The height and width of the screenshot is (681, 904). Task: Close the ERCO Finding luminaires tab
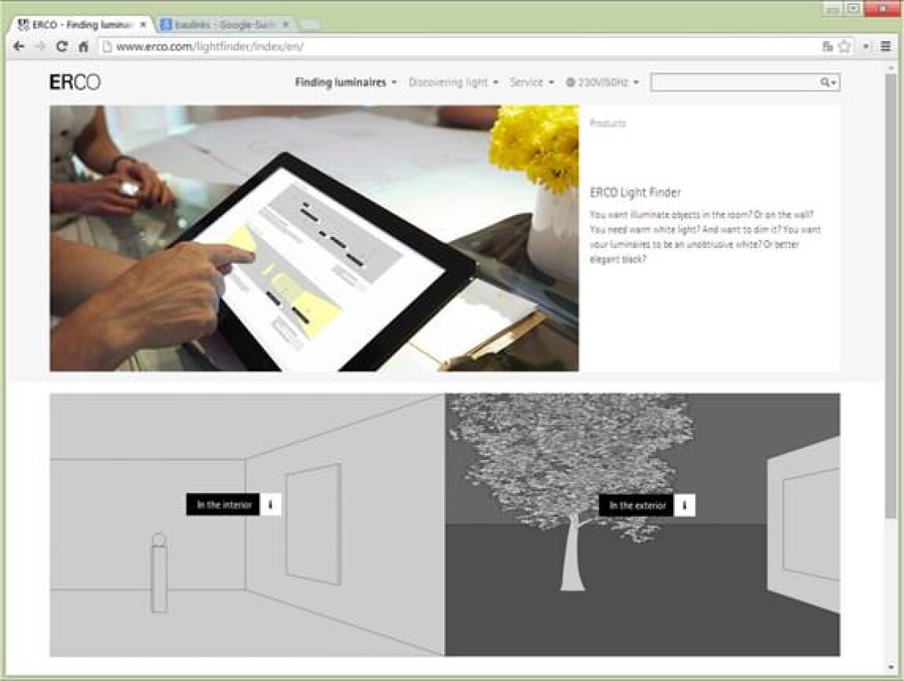tap(143, 24)
